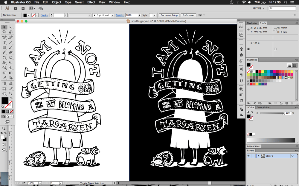The height and width of the screenshot is (186, 299).
Task: Pick the Type tool
Action: click(4, 42)
